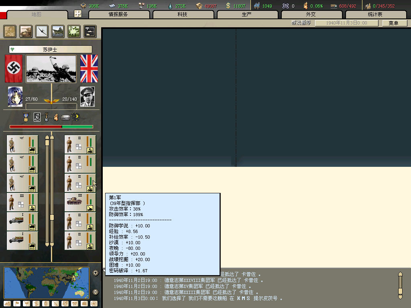Switch to economic map mode dollar icon

point(36,304)
